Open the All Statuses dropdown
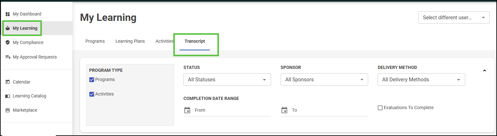 coord(227,80)
